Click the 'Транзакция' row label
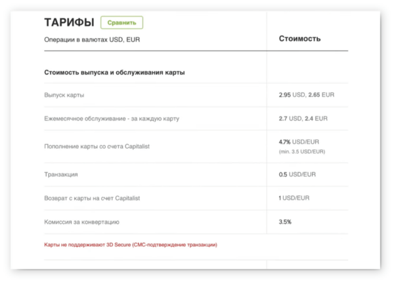The height and width of the screenshot is (283, 394). [61, 174]
